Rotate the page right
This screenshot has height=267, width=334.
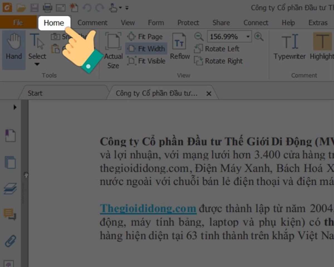(218, 61)
